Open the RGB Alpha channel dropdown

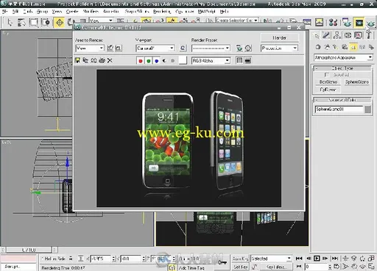coord(211,61)
